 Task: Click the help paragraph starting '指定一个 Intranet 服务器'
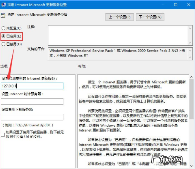(132, 84)
